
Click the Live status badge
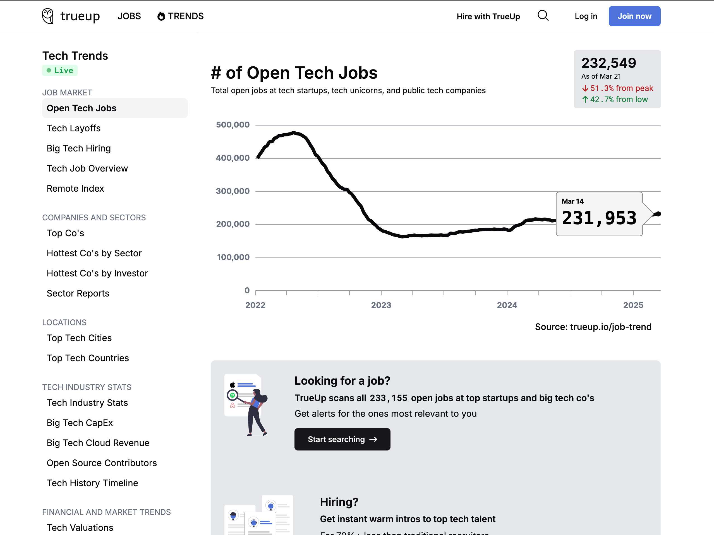tap(60, 70)
